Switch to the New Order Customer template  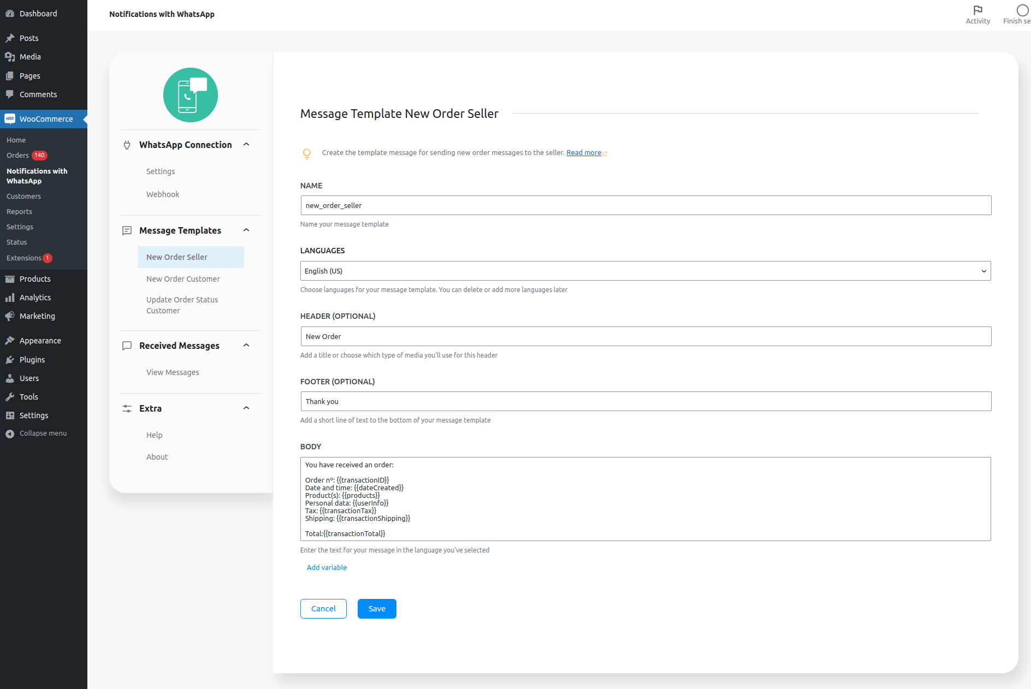(183, 278)
